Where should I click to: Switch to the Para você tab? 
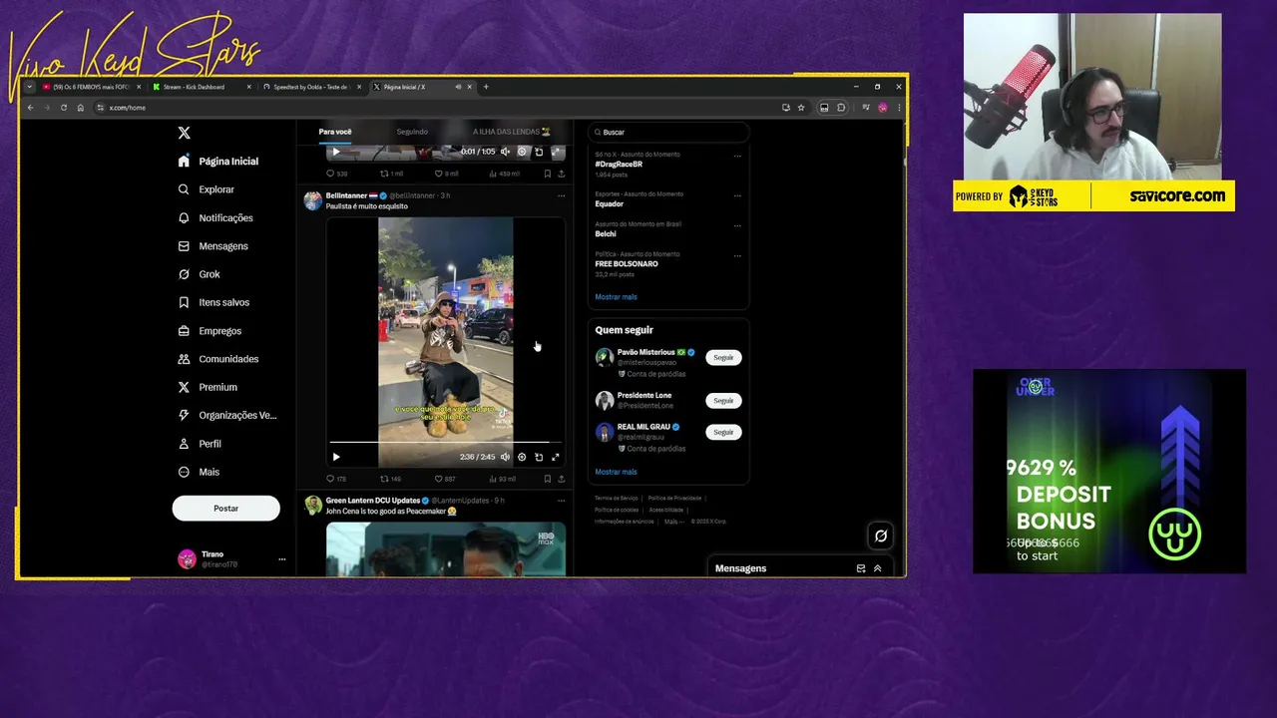coord(335,132)
